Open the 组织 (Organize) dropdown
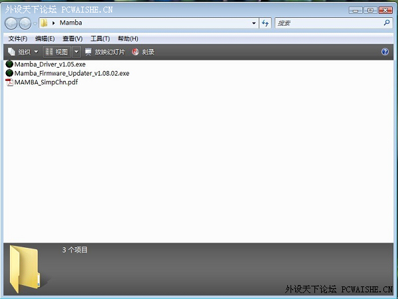The height and width of the screenshot is (299, 398). pyautogui.click(x=23, y=52)
